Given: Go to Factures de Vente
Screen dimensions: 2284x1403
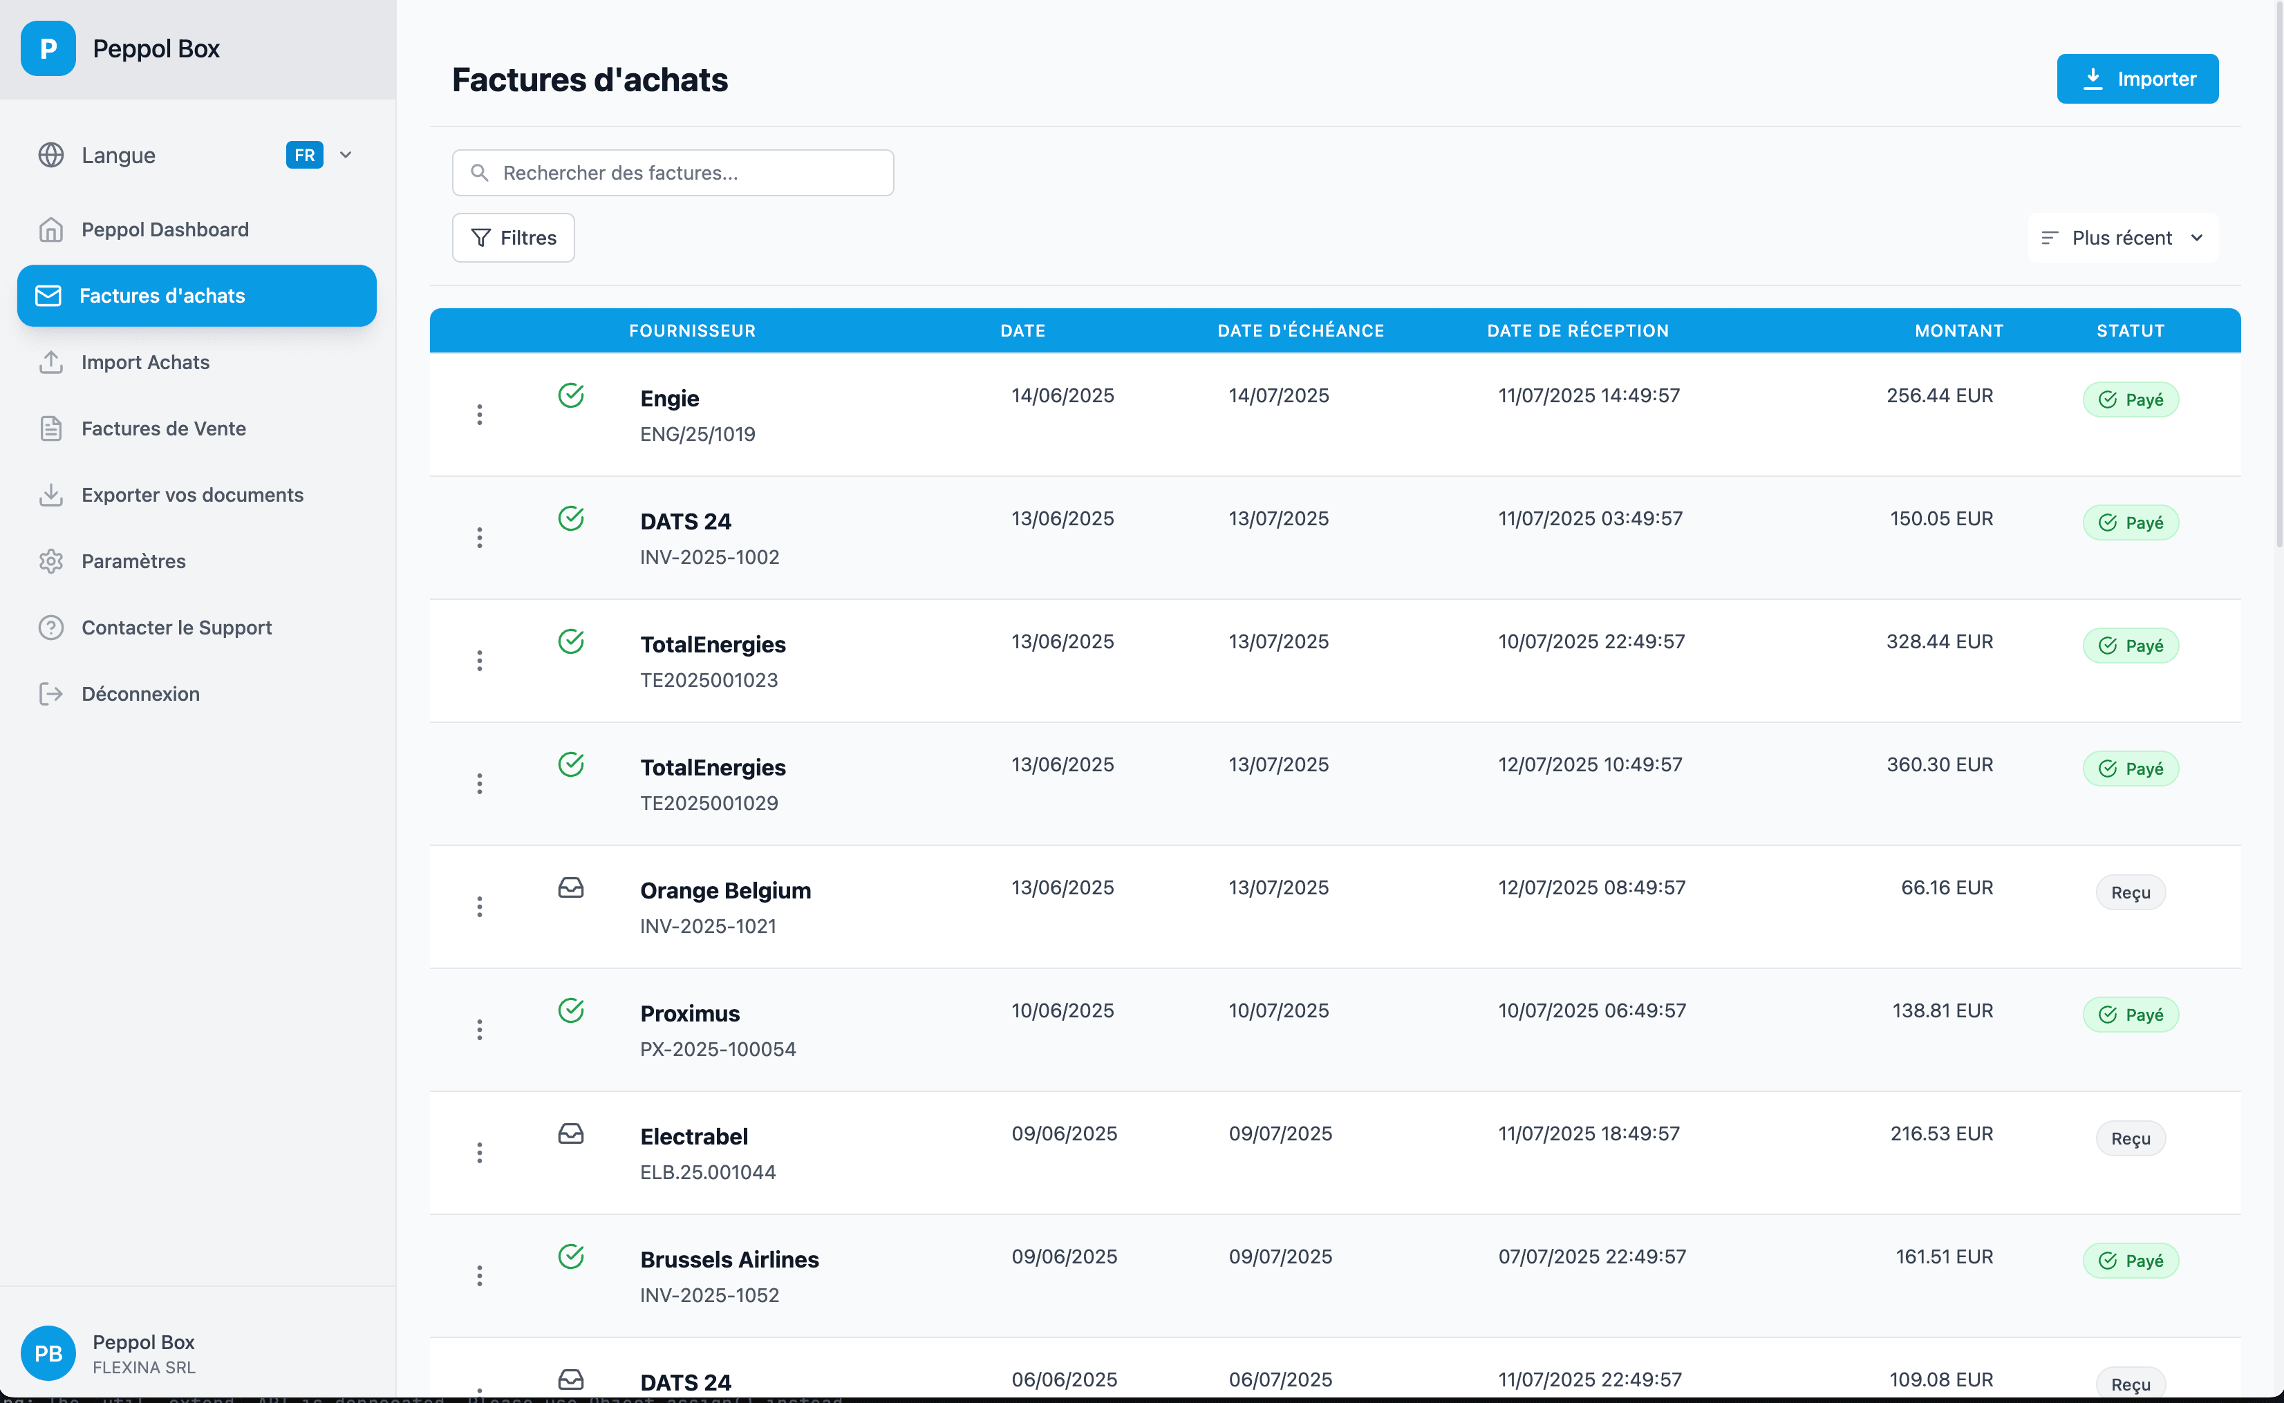Looking at the screenshot, I should [197, 429].
